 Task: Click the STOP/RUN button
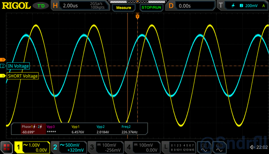pyautogui.click(x=151, y=7)
